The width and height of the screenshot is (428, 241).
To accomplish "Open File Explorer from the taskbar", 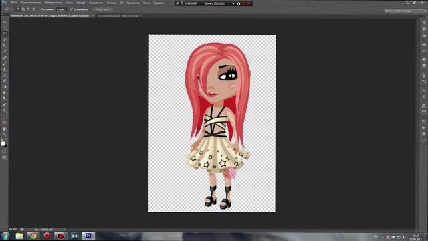I will 19,236.
